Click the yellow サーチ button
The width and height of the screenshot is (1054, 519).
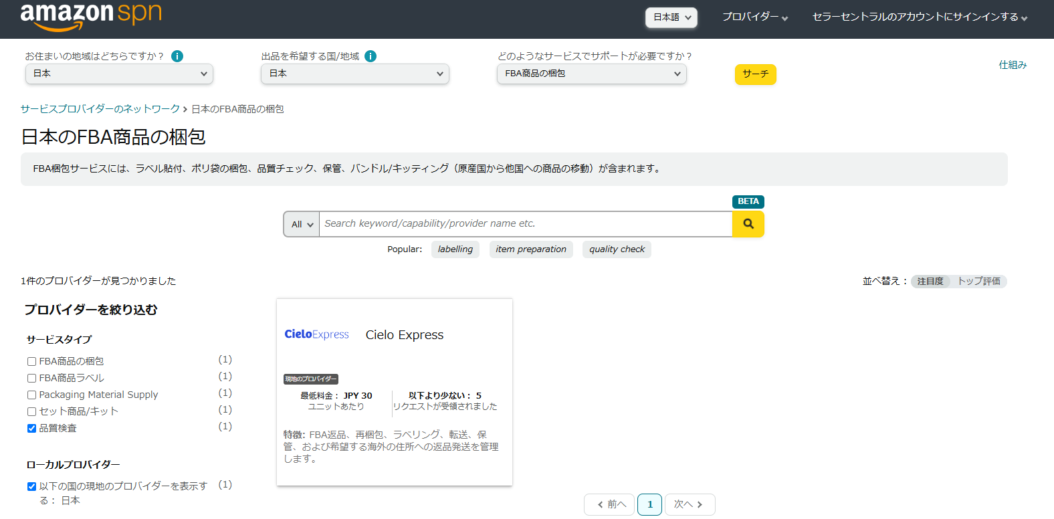pyautogui.click(x=756, y=74)
